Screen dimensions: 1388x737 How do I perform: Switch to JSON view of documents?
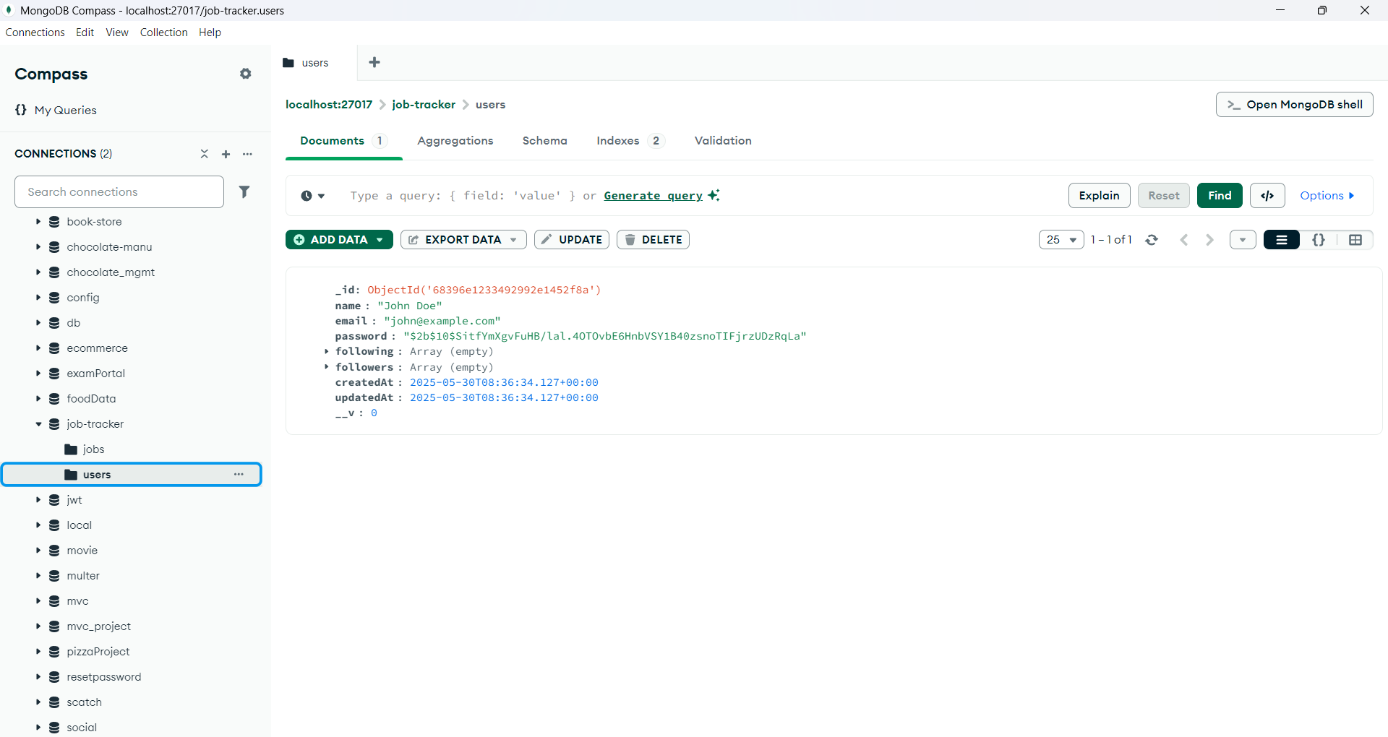pyautogui.click(x=1318, y=240)
